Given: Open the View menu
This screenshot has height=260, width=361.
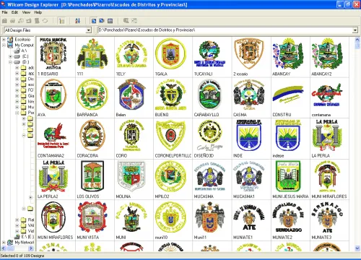Looking at the screenshot, I should [x=26, y=12].
